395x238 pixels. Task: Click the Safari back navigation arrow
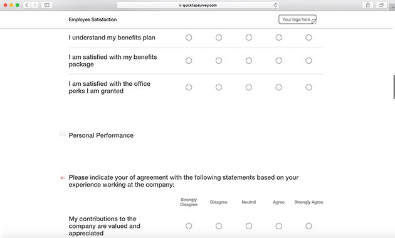(27, 5)
